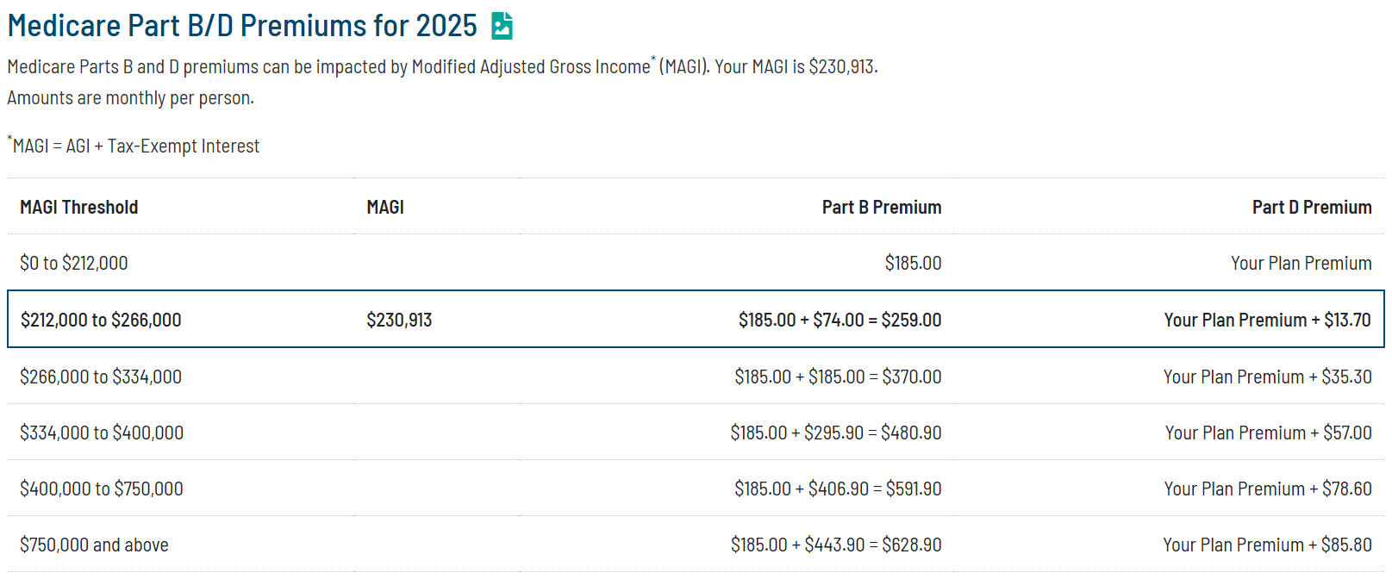Click the Part D Premium column header

[x=1312, y=207]
